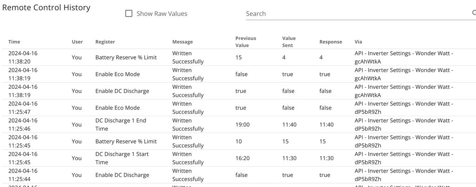Sort by the Response column header
Image resolution: width=476 pixels, height=187 pixels.
(331, 42)
